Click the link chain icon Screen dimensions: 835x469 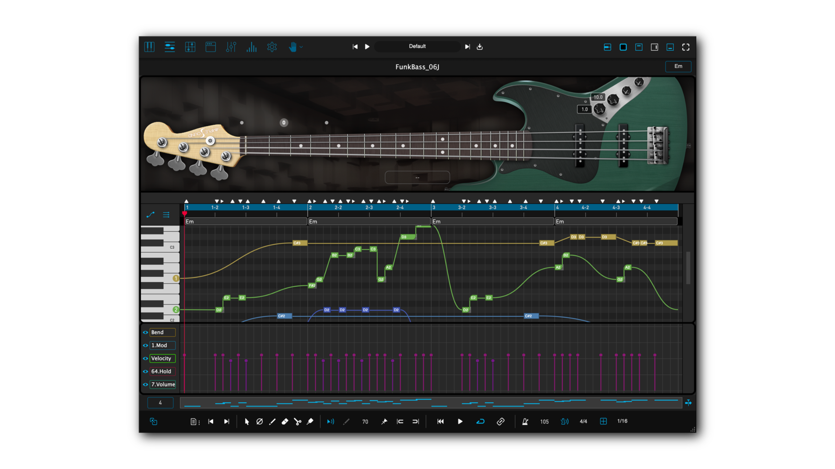coord(501,421)
